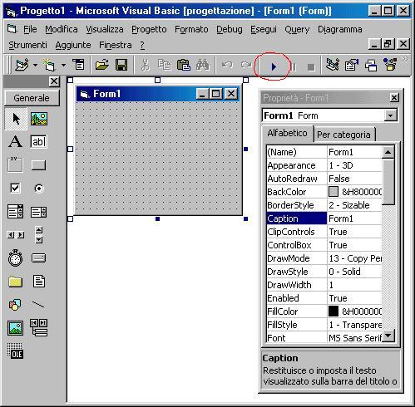Open the Formato menu
Viewport: 415px width, 407px height.
click(x=191, y=29)
